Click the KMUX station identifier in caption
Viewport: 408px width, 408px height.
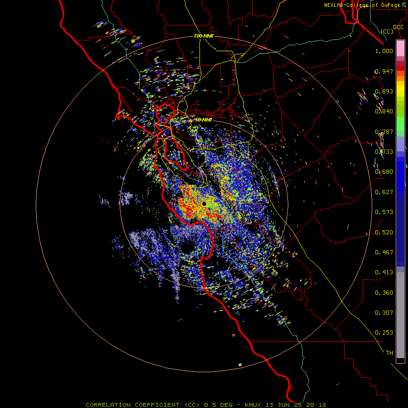tap(254, 405)
